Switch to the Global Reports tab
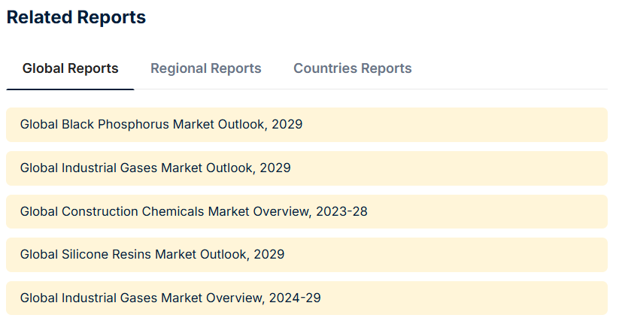 point(70,68)
